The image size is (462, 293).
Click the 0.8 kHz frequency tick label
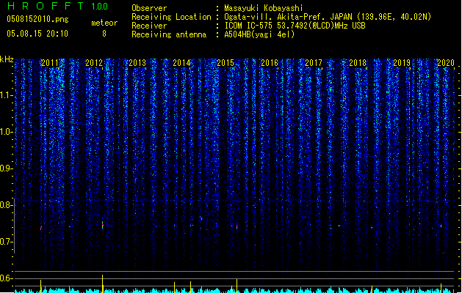click(6, 205)
